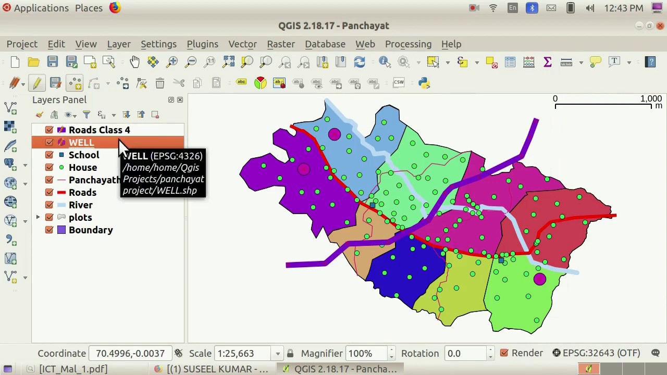Activate the Zoom Out tool

191,62
